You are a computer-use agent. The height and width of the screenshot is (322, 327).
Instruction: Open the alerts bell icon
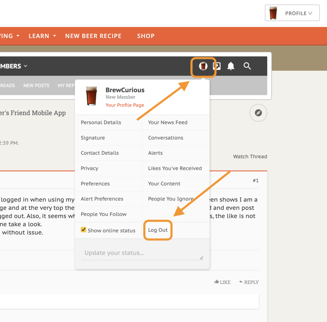(231, 66)
